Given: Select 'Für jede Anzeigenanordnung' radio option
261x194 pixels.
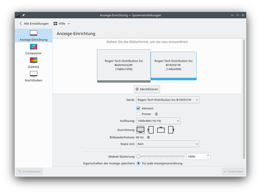Looking at the screenshot, I should 139,163.
